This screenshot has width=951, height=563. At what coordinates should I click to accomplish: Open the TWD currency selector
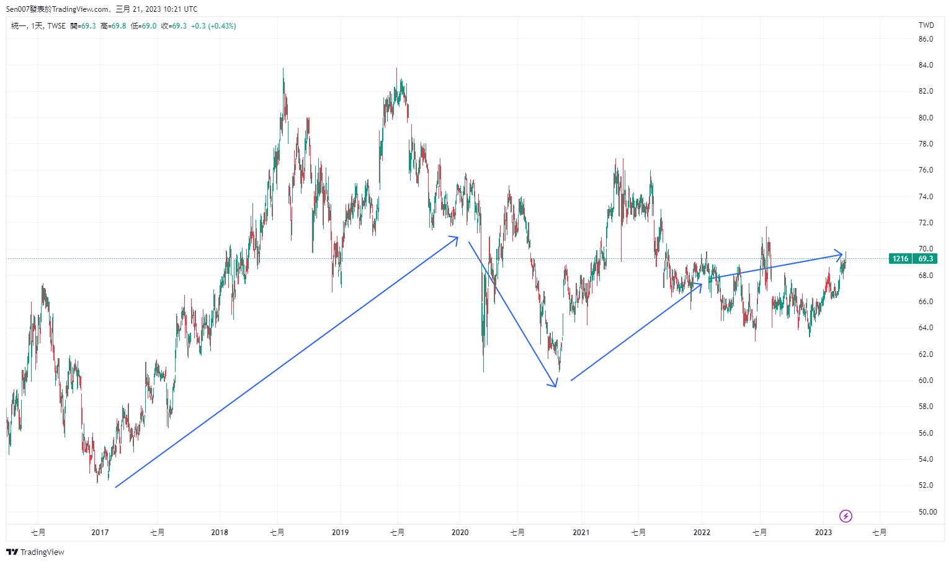click(x=926, y=25)
